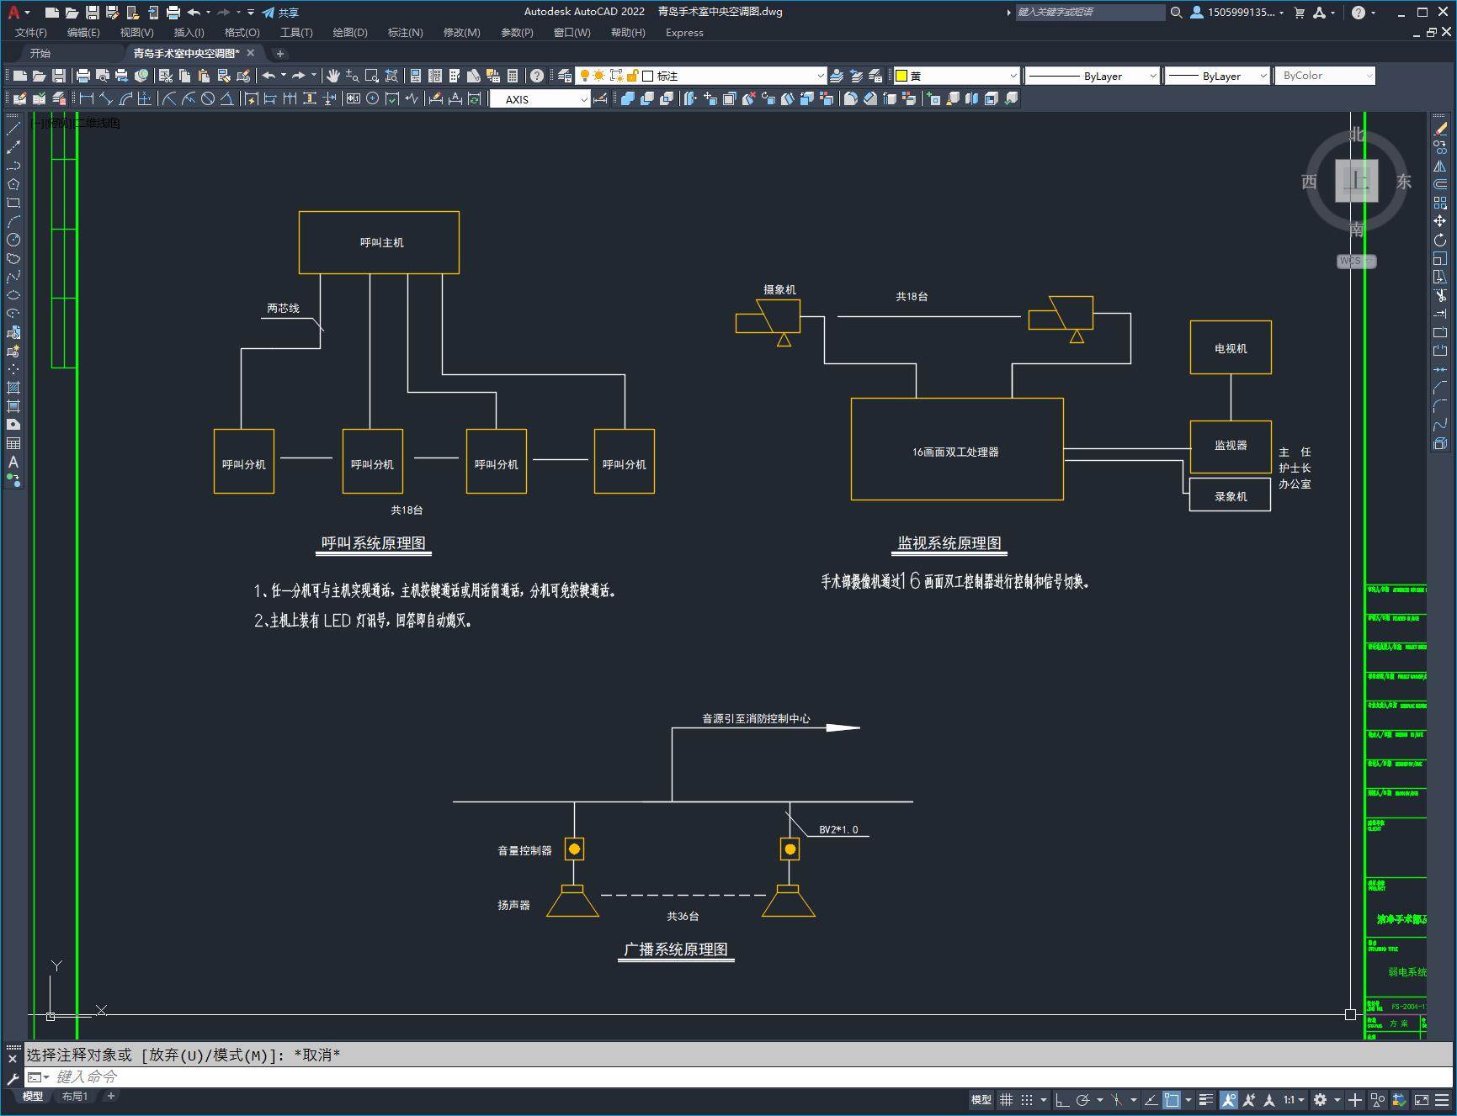Click the keyword search input field

pyautogui.click(x=1090, y=12)
